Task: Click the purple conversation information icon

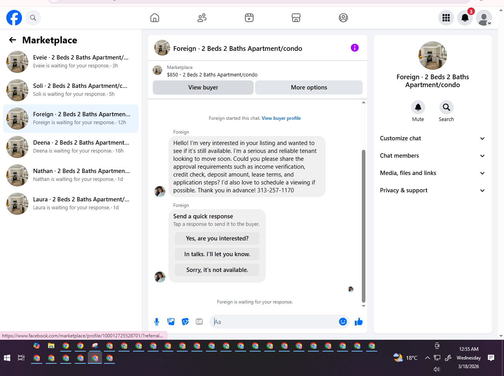Action: (355, 48)
